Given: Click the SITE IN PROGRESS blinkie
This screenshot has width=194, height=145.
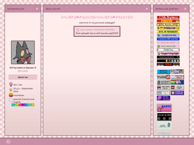Looking at the screenshot, I should pyautogui.click(x=168, y=32).
